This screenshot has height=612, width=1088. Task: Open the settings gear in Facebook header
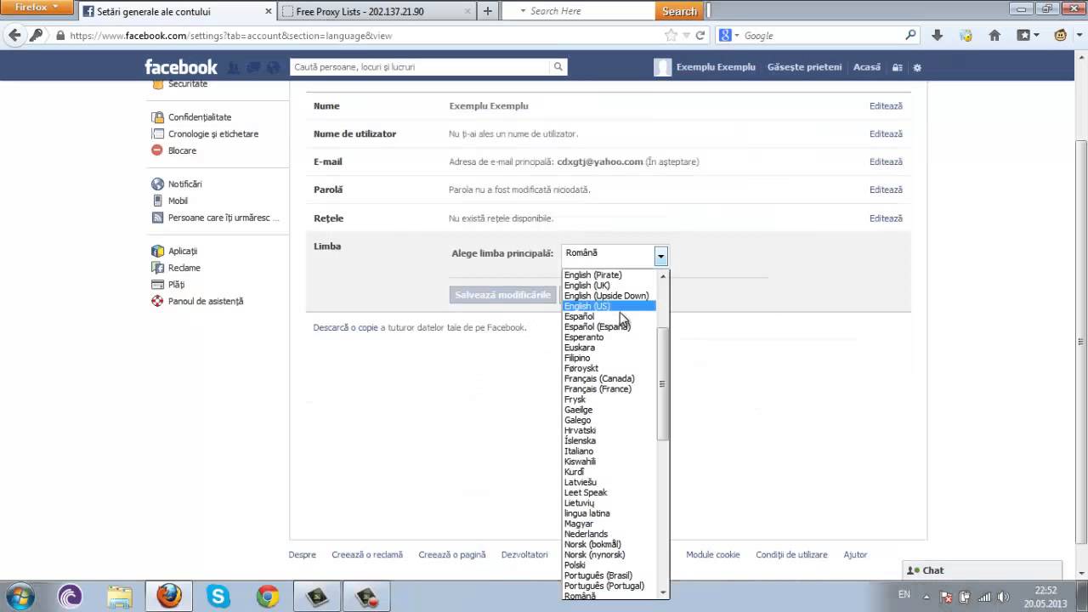917,67
